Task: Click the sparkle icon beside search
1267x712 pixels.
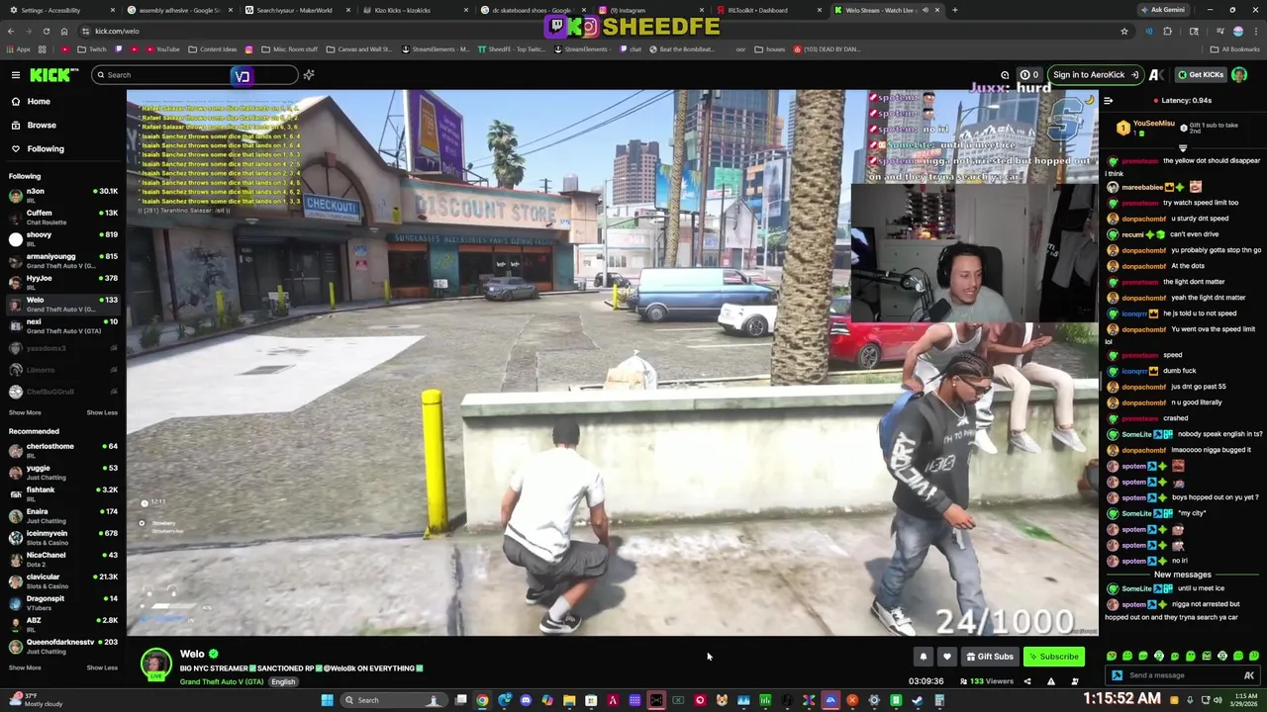Action: (x=309, y=75)
